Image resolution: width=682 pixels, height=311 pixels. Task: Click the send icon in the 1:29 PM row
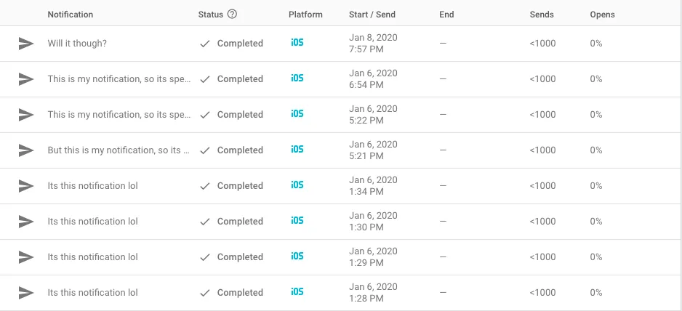pos(26,257)
